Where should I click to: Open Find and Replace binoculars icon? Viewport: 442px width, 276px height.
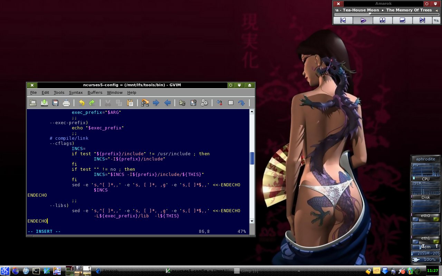[145, 103]
